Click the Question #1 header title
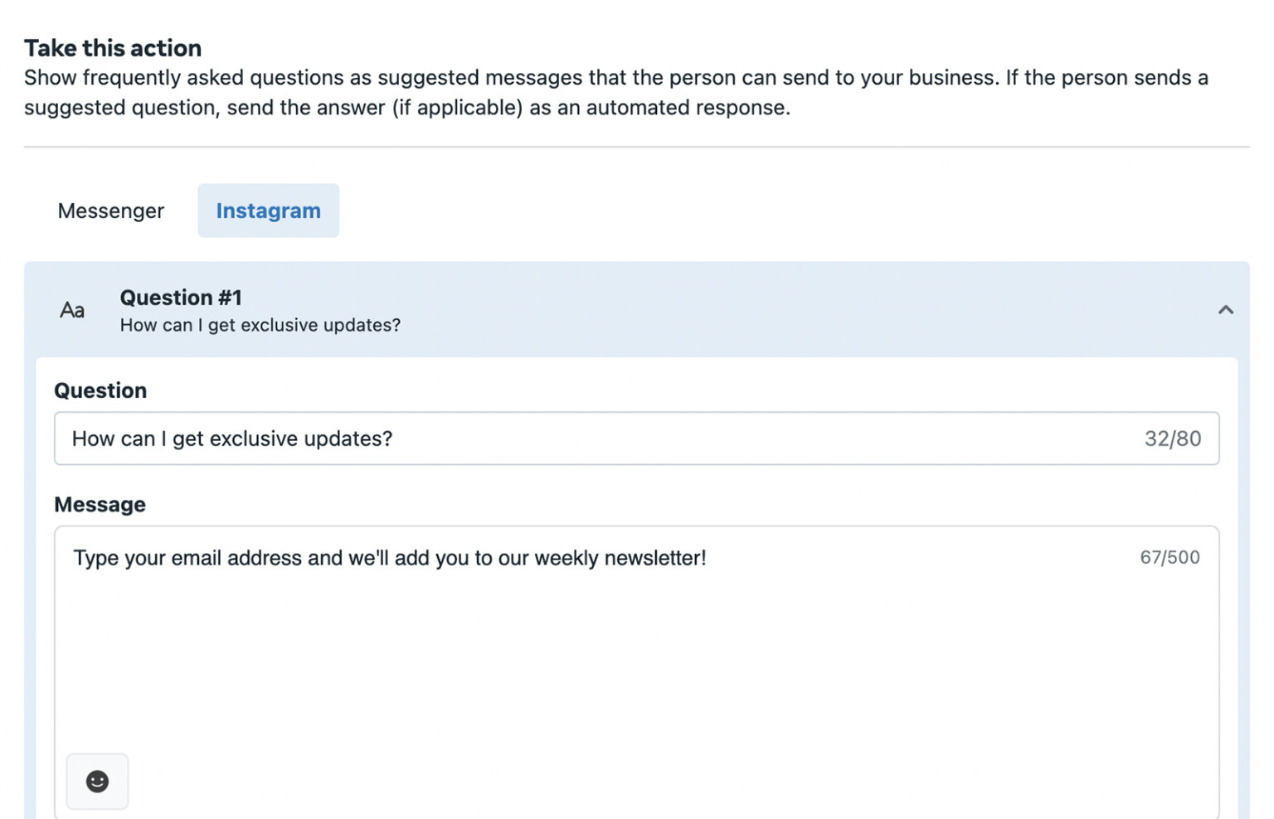 (x=181, y=298)
